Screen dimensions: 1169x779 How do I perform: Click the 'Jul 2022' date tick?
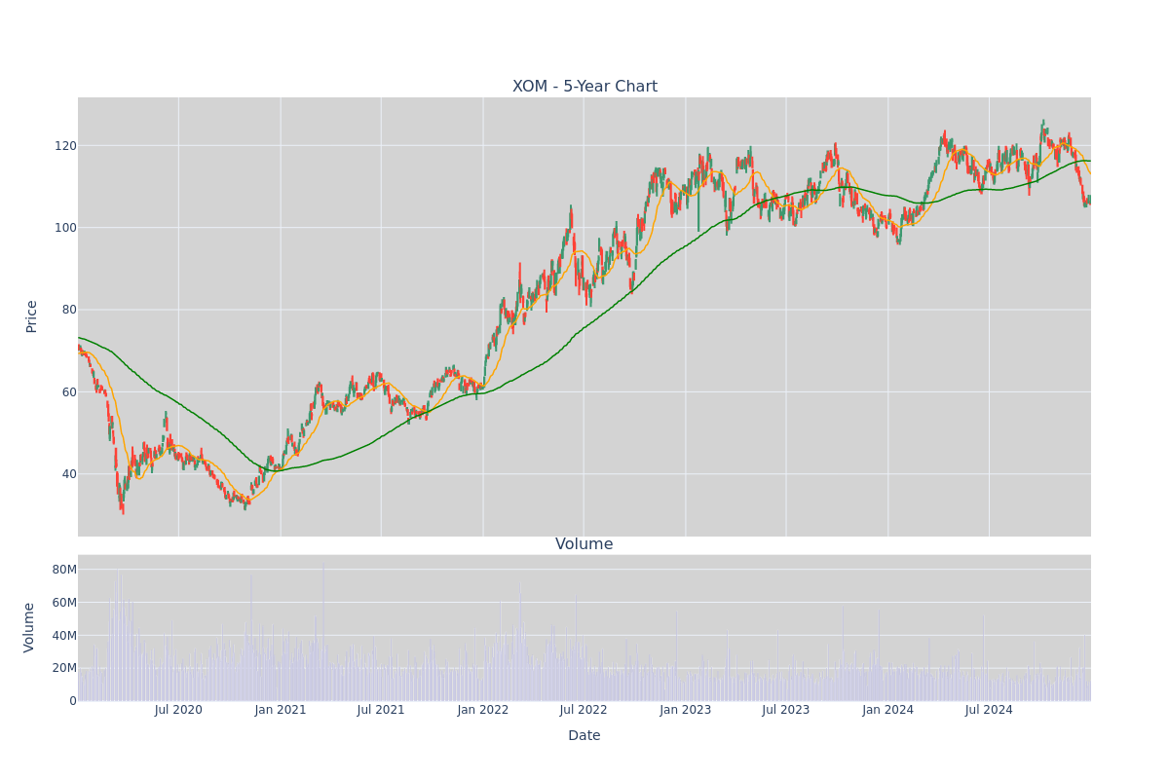(x=584, y=710)
